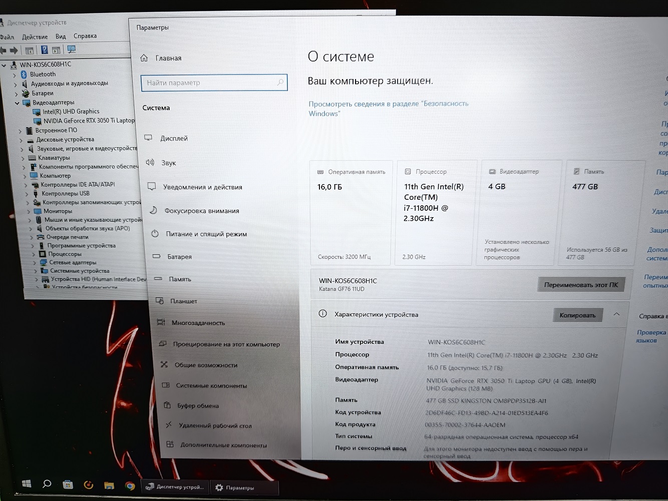The width and height of the screenshot is (668, 501).
Task: Collapse the Видеоадаптеры node arrow
Action: [18, 103]
